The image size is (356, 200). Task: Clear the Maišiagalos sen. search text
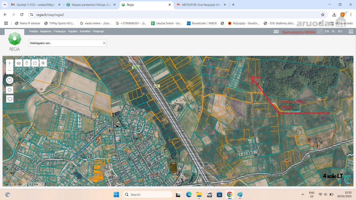104,43
